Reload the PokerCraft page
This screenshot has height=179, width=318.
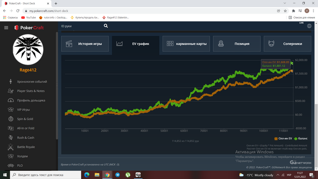(x=18, y=11)
